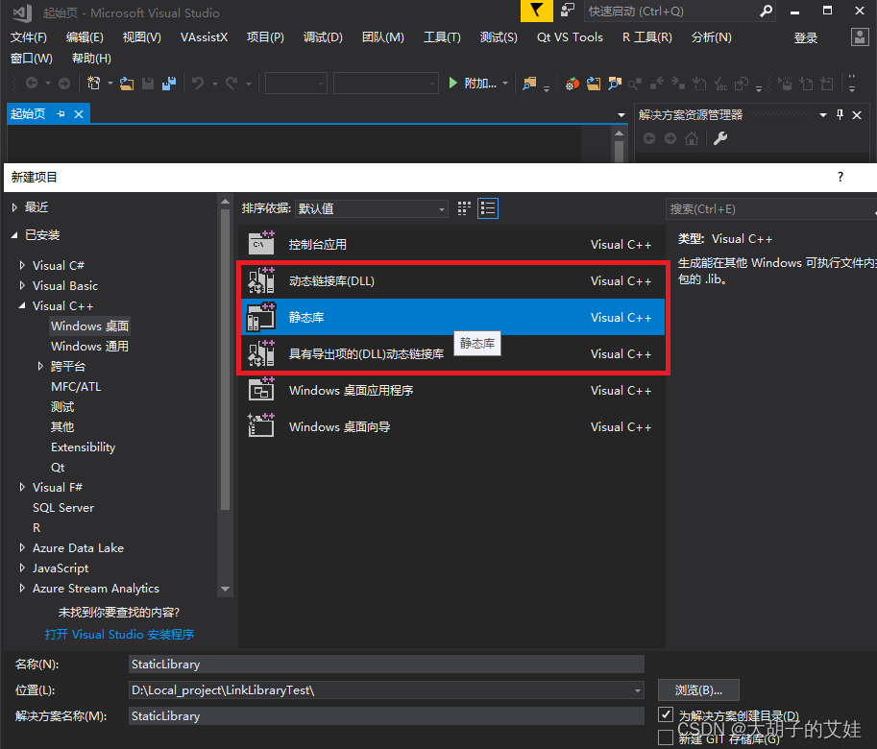Open the VAssistX menu
Screen dimensions: 877x749
tap(204, 37)
